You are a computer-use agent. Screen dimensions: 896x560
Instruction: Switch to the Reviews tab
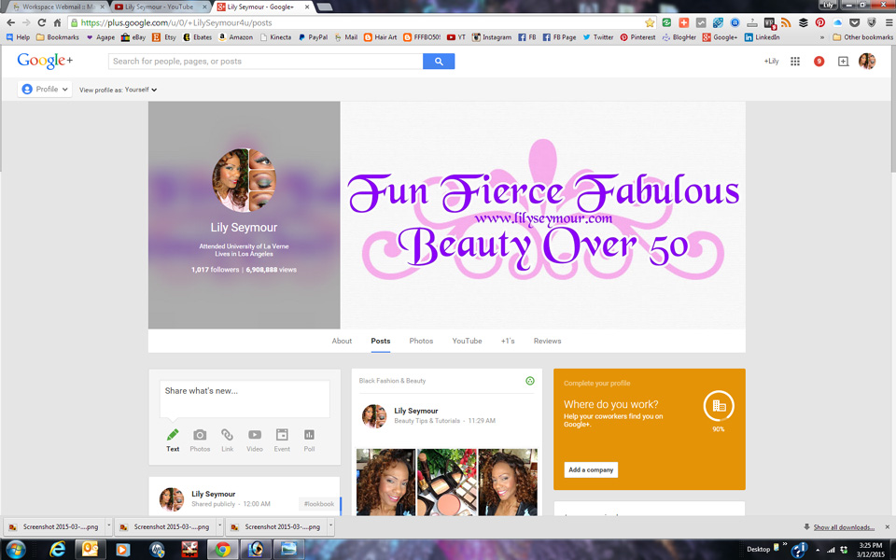coord(548,341)
